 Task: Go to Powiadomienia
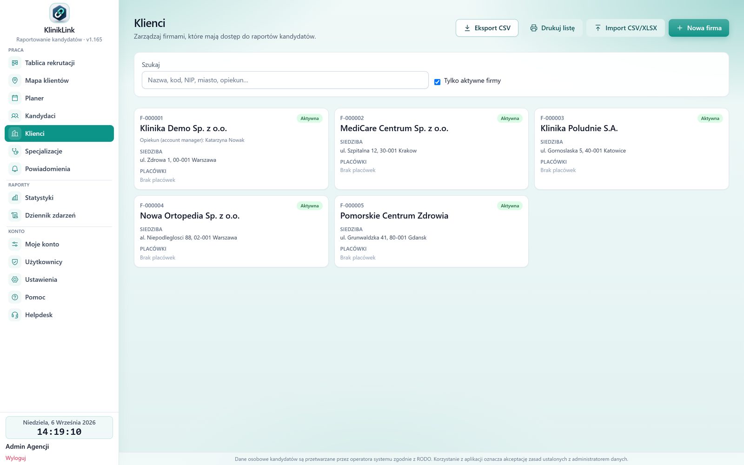(59, 169)
